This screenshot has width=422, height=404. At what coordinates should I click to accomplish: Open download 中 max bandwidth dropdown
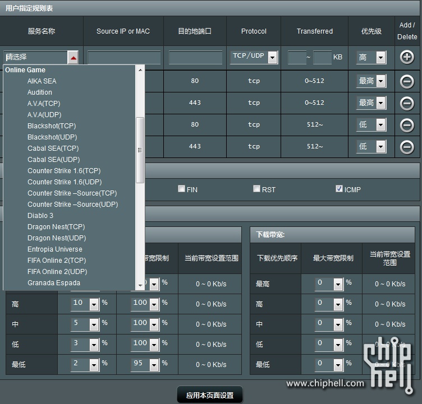(x=329, y=324)
